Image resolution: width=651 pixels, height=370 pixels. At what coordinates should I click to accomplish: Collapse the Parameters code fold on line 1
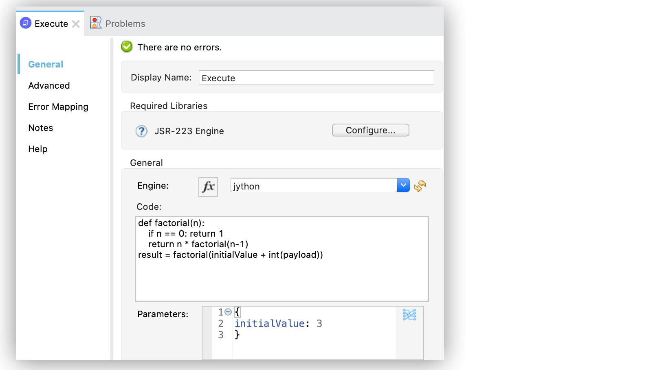228,312
